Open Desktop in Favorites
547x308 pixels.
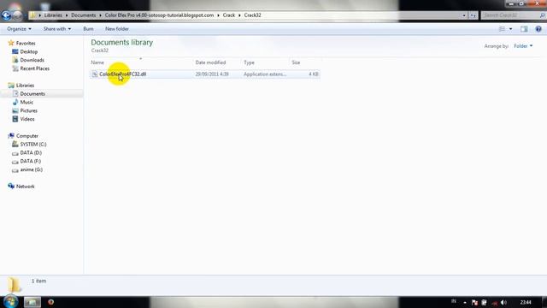[28, 51]
